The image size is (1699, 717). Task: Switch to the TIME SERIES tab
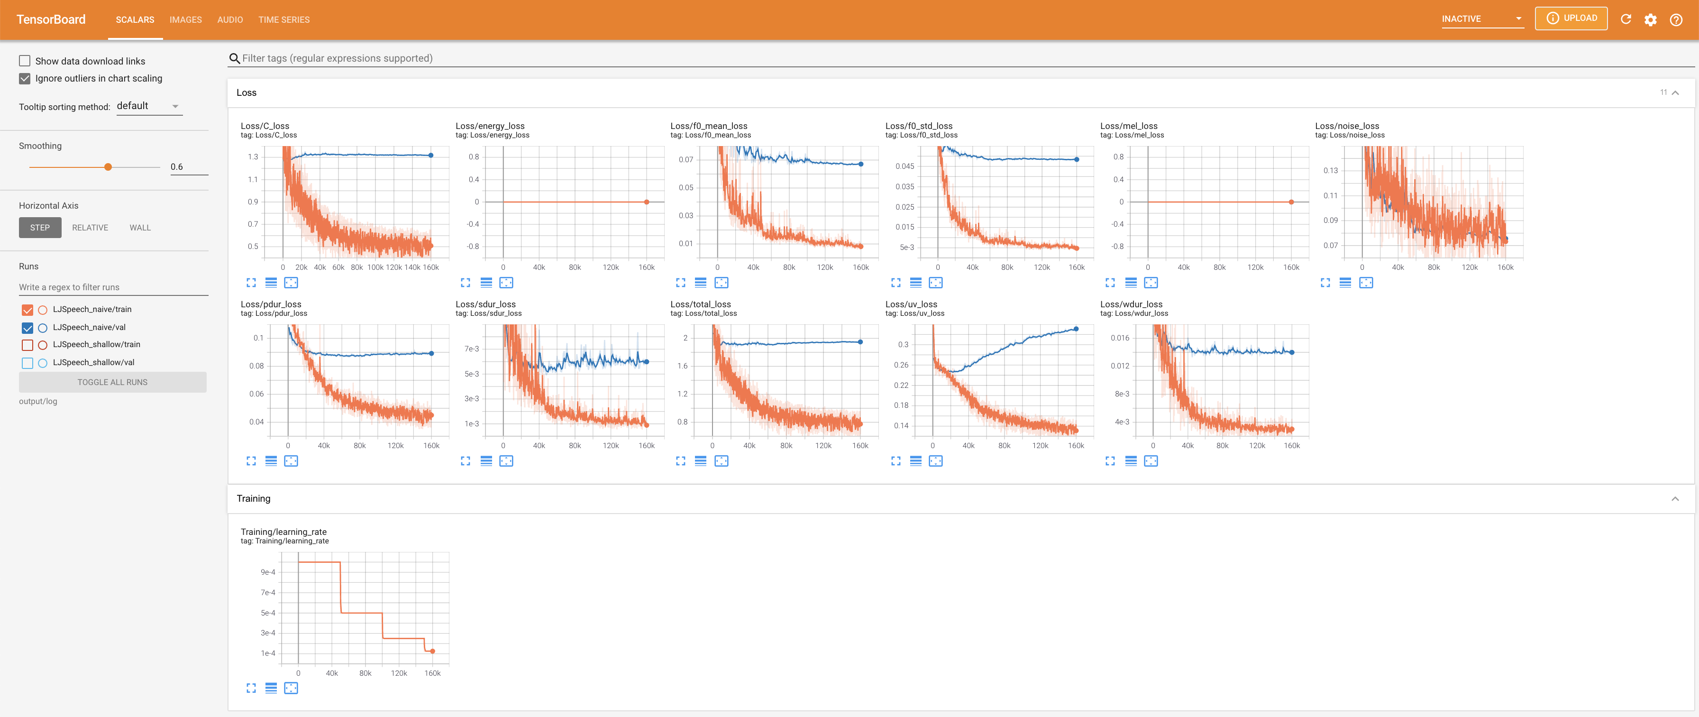point(283,20)
